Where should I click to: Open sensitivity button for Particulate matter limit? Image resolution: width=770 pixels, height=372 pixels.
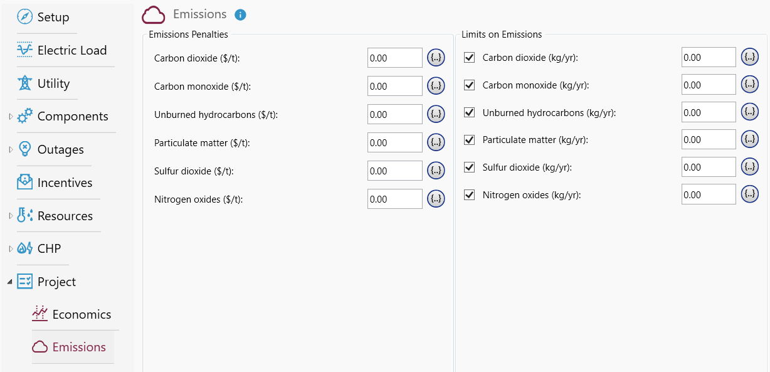[x=750, y=139]
